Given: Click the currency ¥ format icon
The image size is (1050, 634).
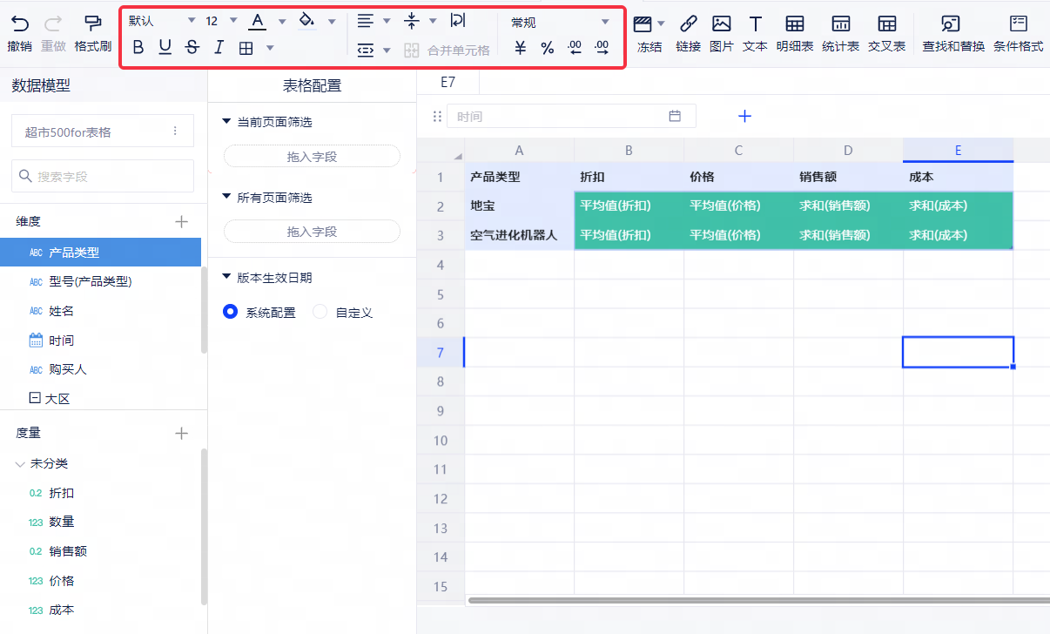Looking at the screenshot, I should click(521, 49).
